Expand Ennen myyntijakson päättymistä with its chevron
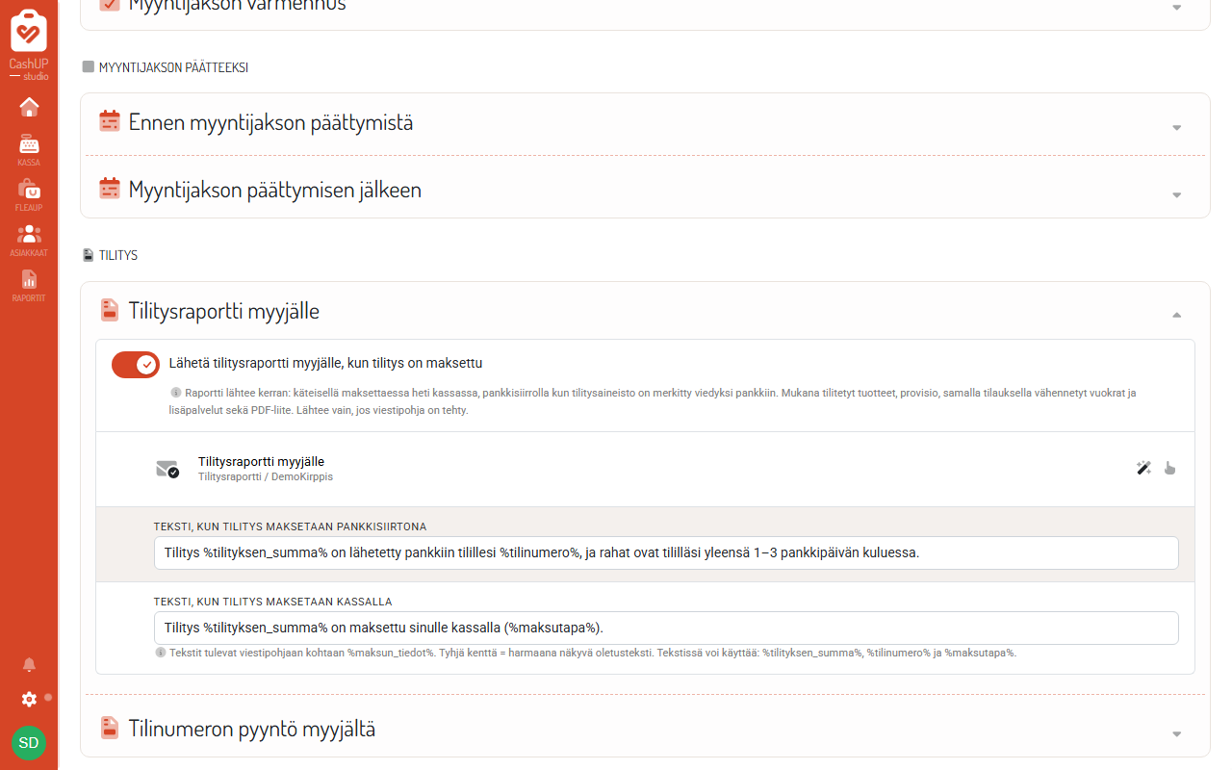 (x=1176, y=128)
